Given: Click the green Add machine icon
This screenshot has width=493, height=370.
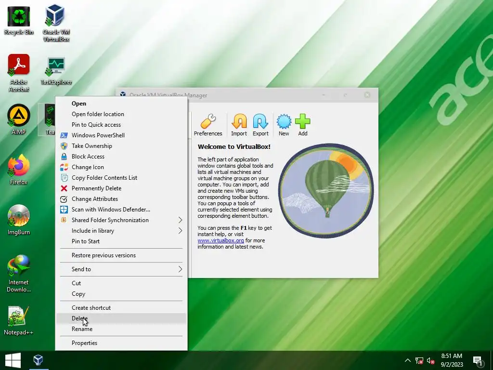Looking at the screenshot, I should pos(303,125).
